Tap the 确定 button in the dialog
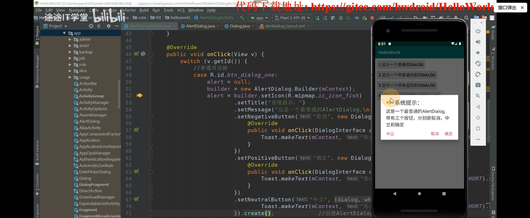Viewport: 530px width, 218px height. tap(448, 134)
